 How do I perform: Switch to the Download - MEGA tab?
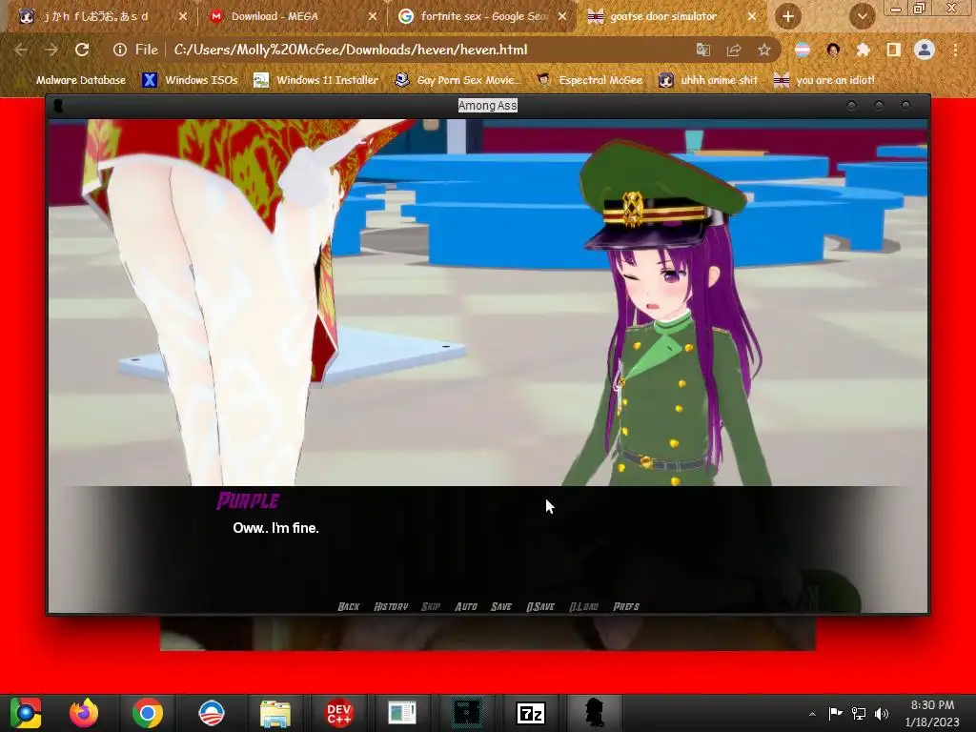[x=294, y=17]
